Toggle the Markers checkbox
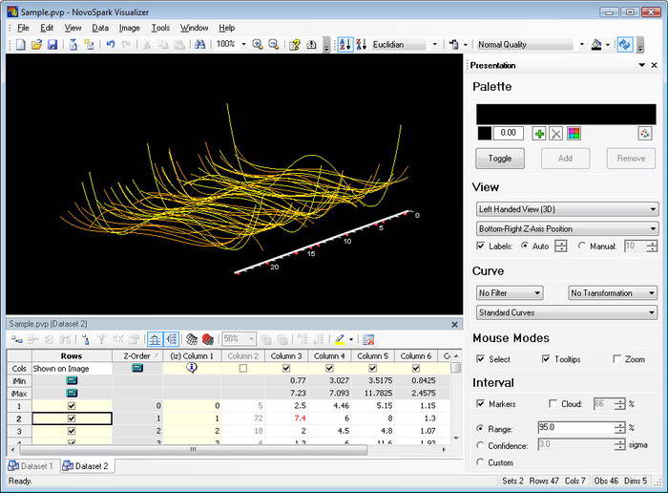Screen dimensions: 668x493 click(481, 403)
